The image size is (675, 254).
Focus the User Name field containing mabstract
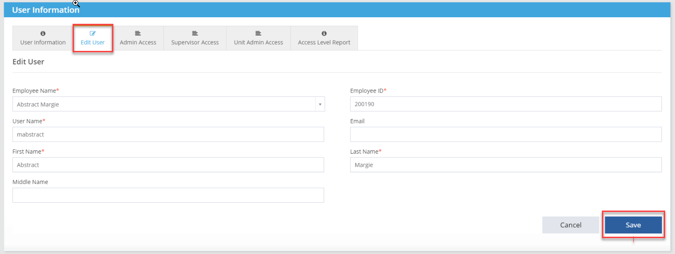click(168, 134)
